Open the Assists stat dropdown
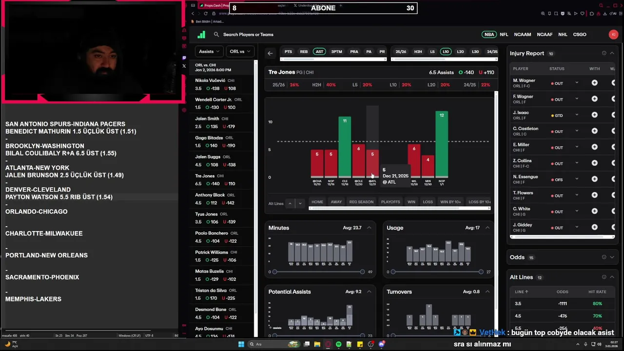 pyautogui.click(x=209, y=51)
